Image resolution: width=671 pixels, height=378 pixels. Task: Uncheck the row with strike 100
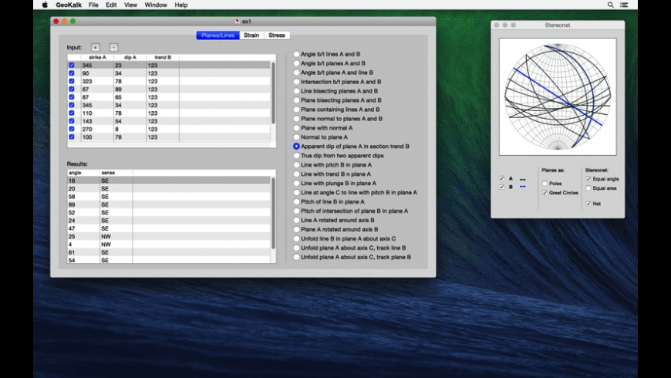[72, 137]
